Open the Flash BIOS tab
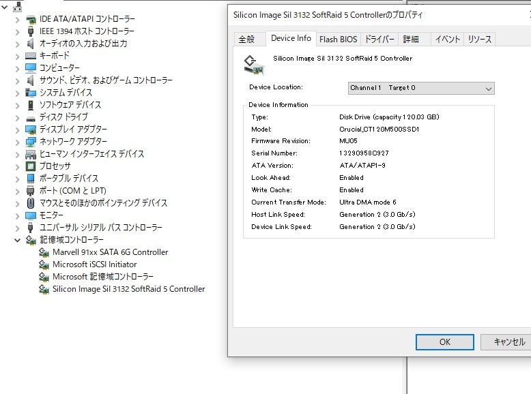The width and height of the screenshot is (531, 394). click(338, 40)
